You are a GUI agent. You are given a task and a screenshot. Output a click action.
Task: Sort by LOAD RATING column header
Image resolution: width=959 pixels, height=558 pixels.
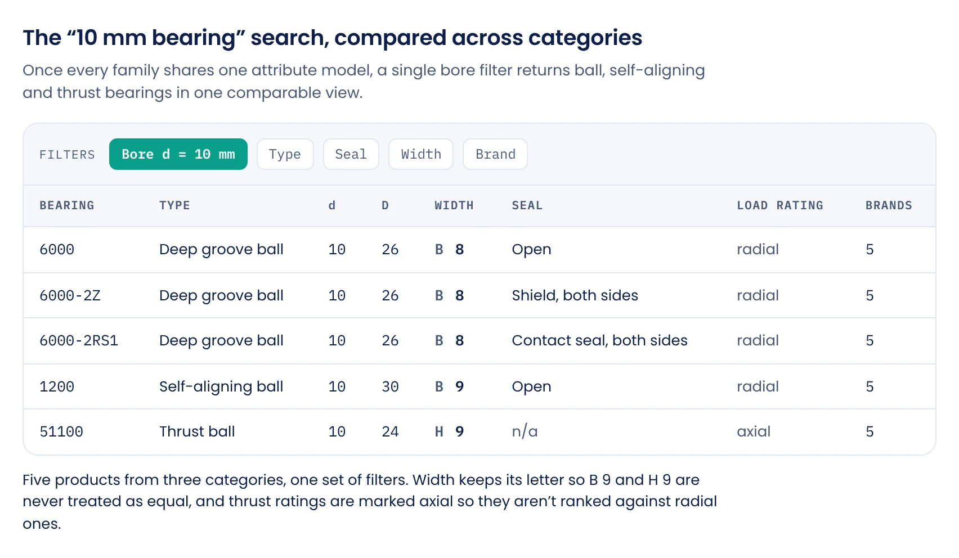pos(780,205)
